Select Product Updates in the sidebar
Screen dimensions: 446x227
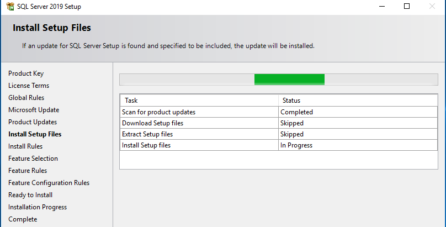(x=33, y=122)
